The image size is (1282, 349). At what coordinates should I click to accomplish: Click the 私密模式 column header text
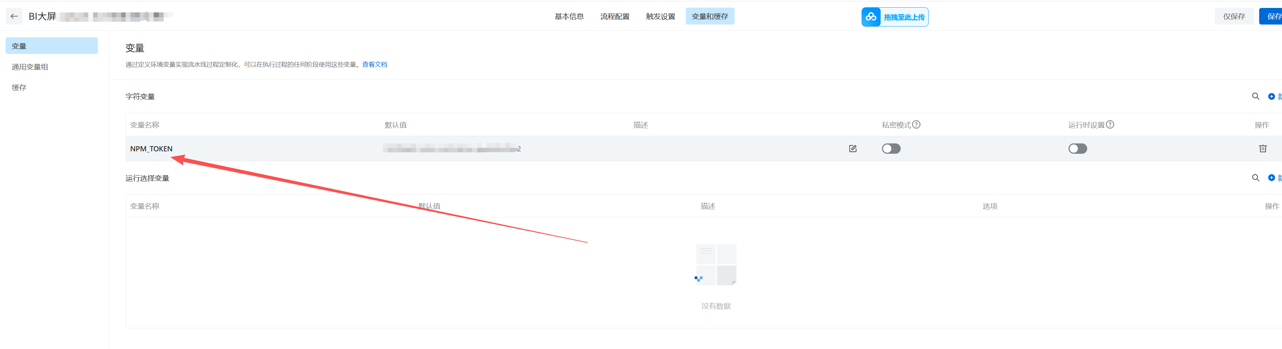896,125
